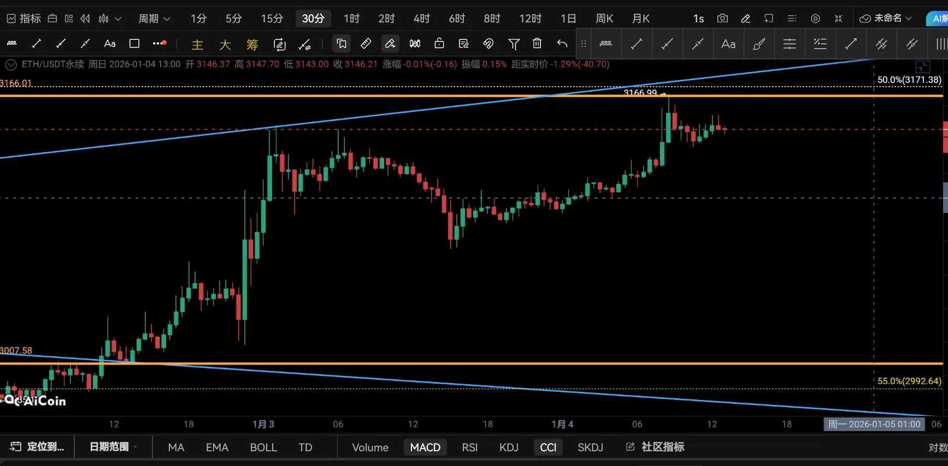
Task: Toggle the CCI sub-indicator
Action: (548, 447)
